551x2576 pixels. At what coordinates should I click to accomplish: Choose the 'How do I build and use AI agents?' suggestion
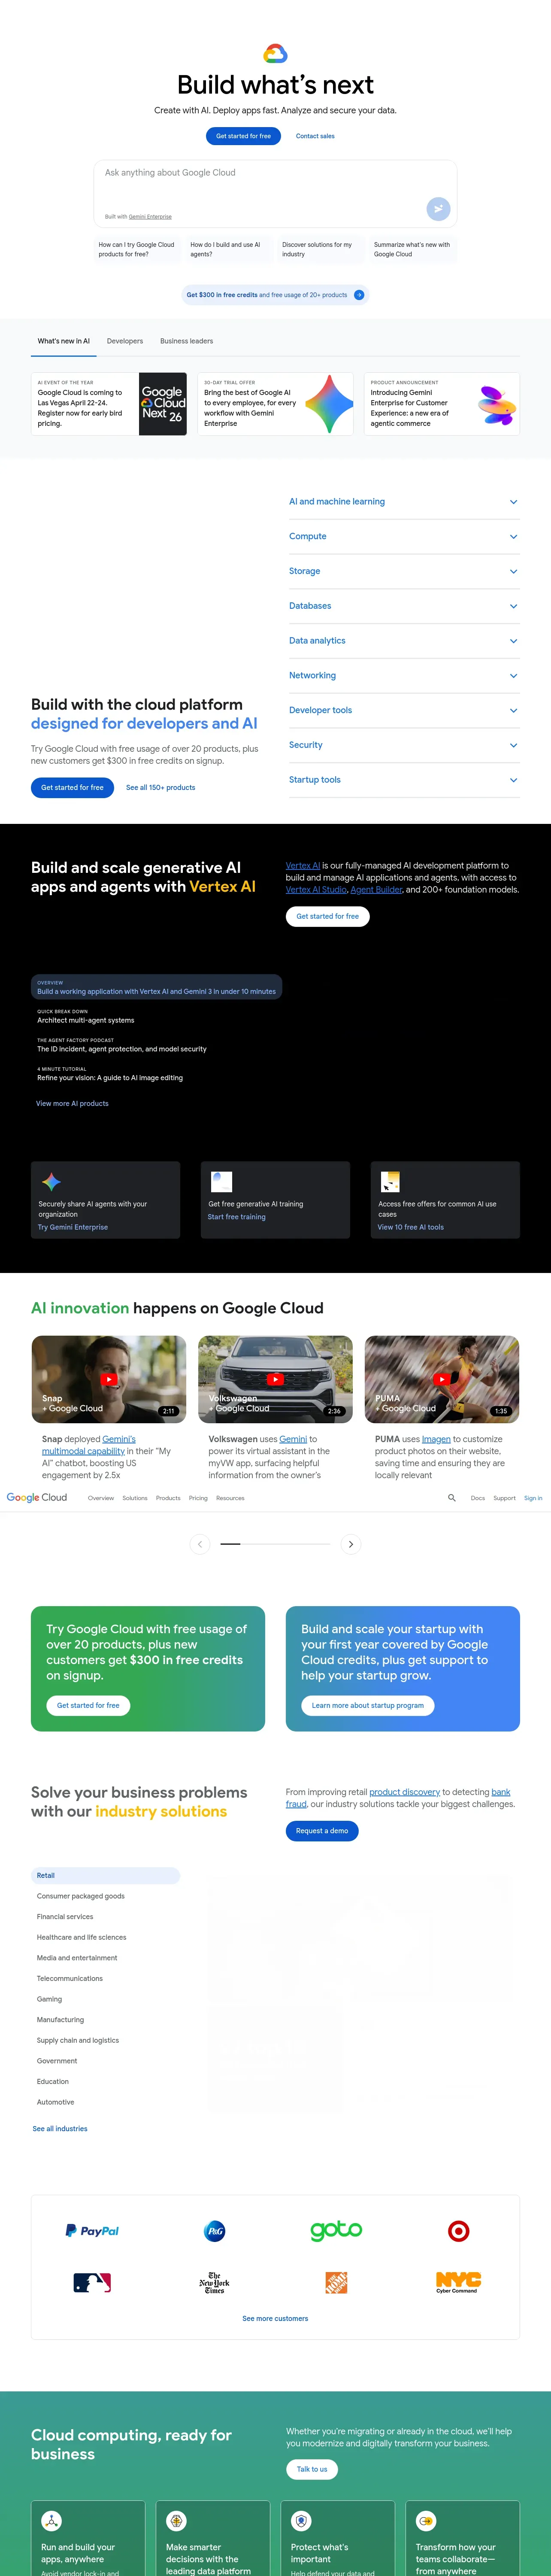229,249
